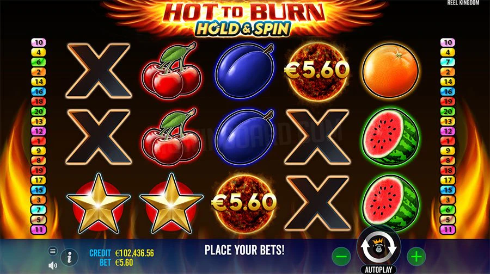Click the bottom-left gold star symbol
Screen dimensions: 490x274
click(99, 203)
